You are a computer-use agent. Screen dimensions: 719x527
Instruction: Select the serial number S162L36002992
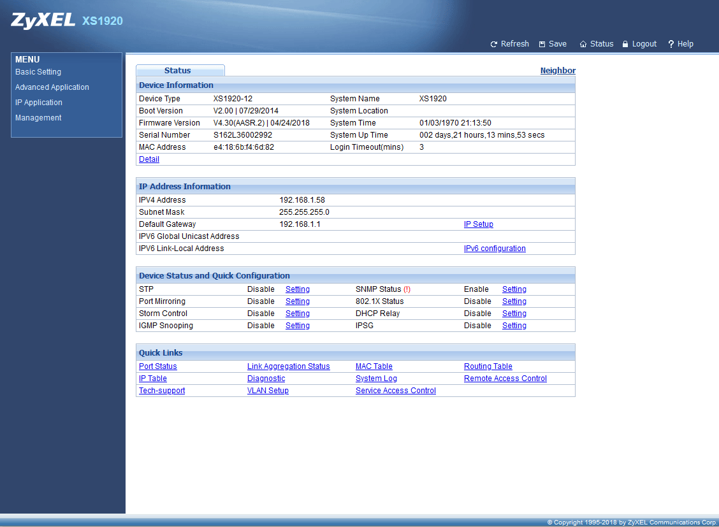click(243, 135)
